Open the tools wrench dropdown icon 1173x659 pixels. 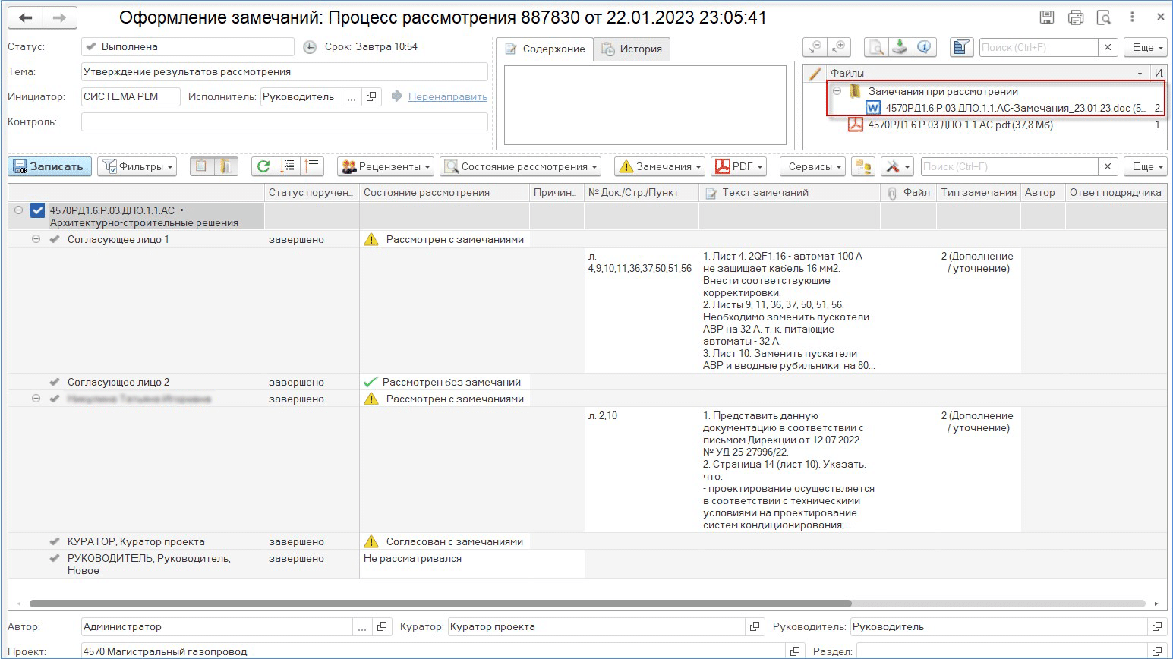[897, 166]
